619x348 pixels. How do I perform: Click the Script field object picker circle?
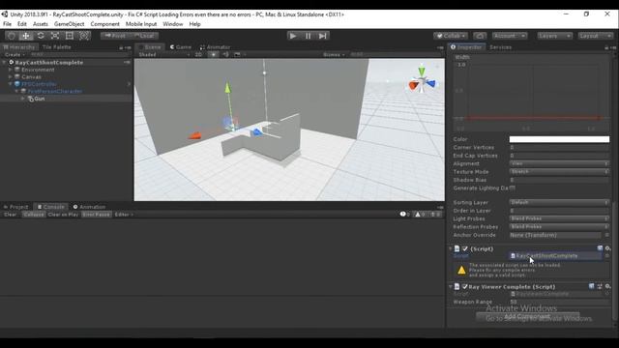[x=606, y=255]
